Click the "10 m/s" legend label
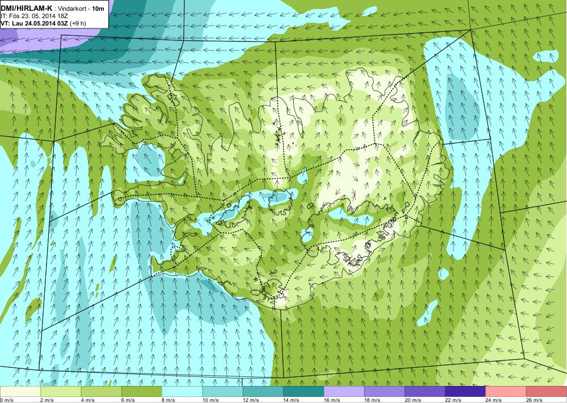This screenshot has width=567, height=403. point(210,400)
